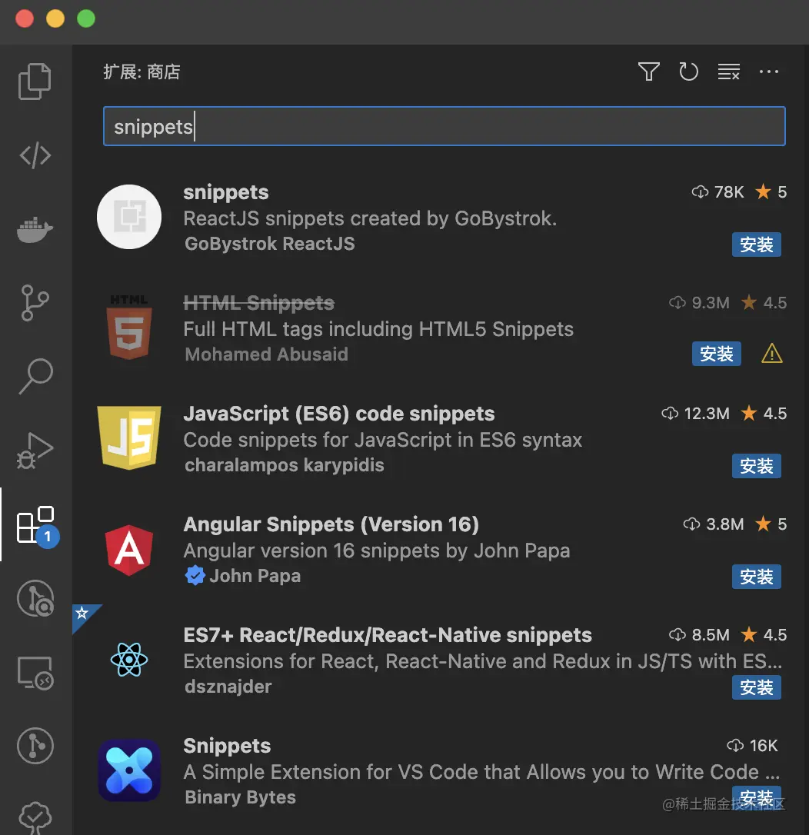This screenshot has height=835, width=809.
Task: Click the GoBystrok snippets extension icon
Action: pos(129,217)
